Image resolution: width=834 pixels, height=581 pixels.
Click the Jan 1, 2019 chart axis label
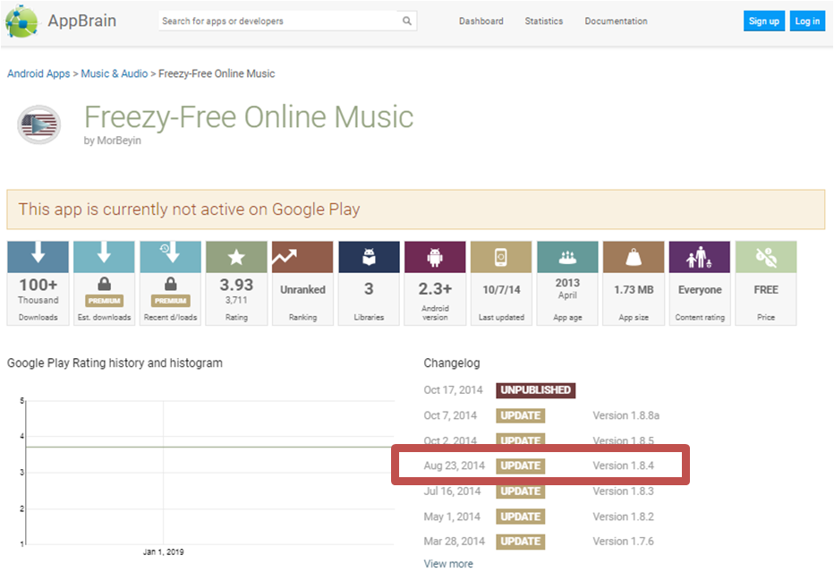[x=163, y=551]
